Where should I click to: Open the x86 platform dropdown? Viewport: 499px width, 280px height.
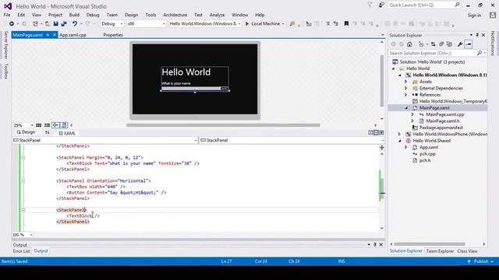click(146, 24)
